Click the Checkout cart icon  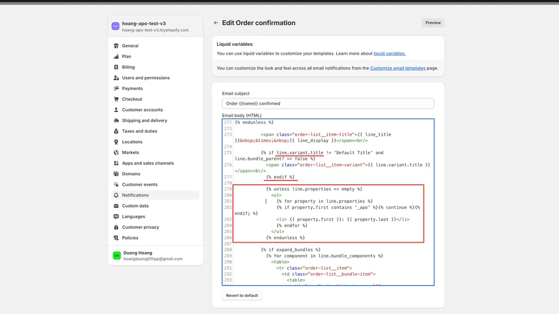point(116,99)
